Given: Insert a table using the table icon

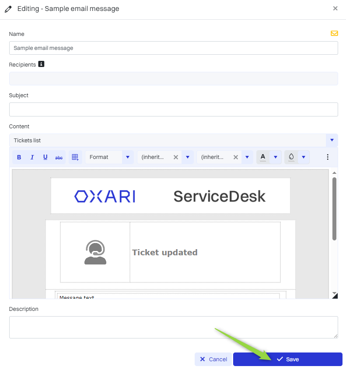Looking at the screenshot, I should [x=75, y=157].
